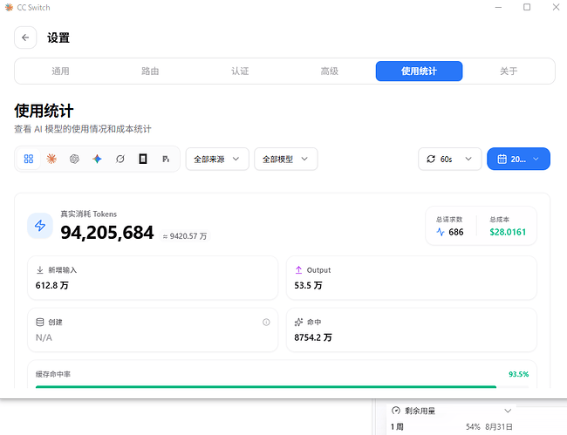Click the 查看 AI 模型的使用情况 subtitle

point(83,129)
